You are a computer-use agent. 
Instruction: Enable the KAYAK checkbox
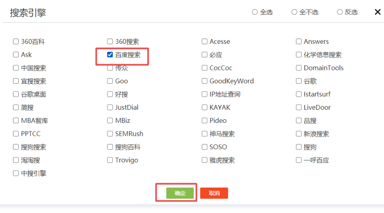(205, 107)
